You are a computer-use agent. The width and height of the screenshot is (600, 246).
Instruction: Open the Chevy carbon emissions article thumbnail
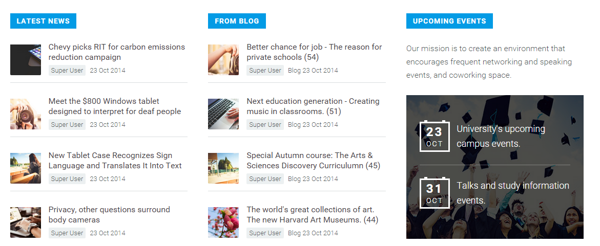pos(26,60)
